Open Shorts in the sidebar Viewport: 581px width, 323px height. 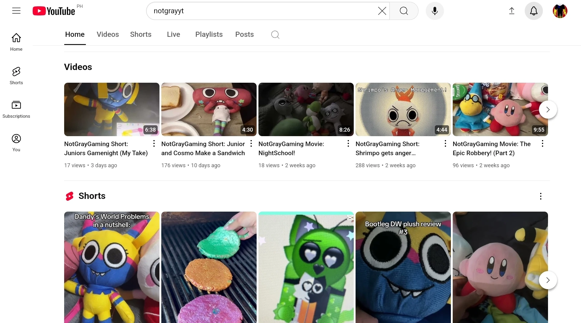[16, 75]
